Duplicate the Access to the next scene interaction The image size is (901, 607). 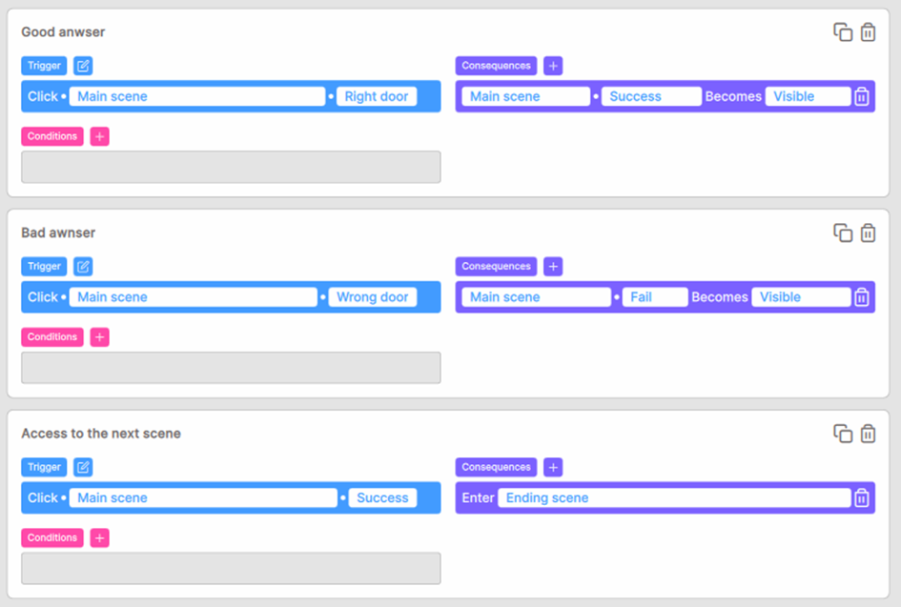(843, 434)
